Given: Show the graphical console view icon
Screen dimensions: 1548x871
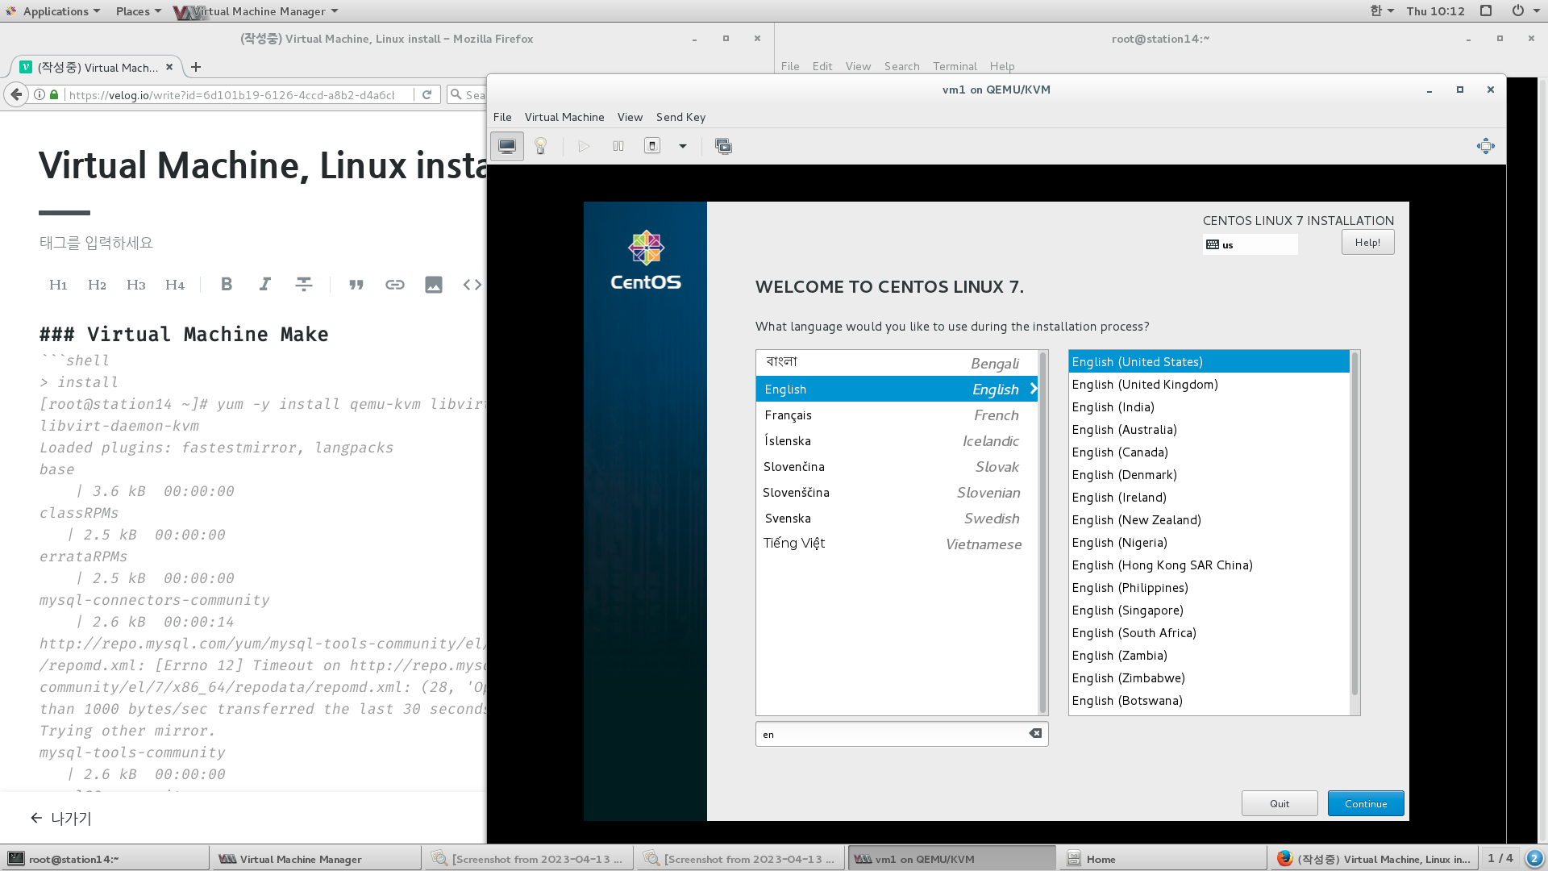Looking at the screenshot, I should tap(507, 146).
